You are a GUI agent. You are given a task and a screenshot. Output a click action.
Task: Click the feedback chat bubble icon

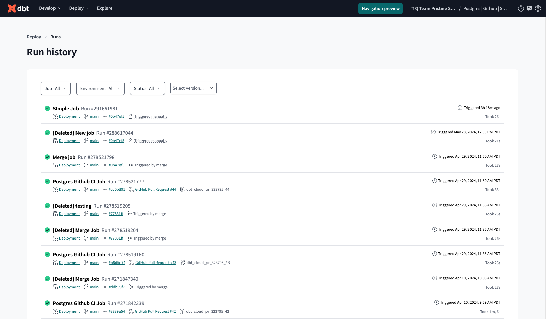pos(529,8)
